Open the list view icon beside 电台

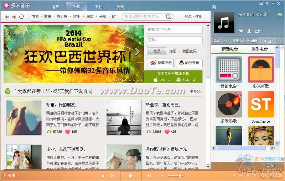[280, 41]
